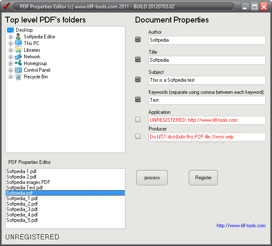Click the Network globe icon
The image size is (272, 246).
click(x=18, y=57)
